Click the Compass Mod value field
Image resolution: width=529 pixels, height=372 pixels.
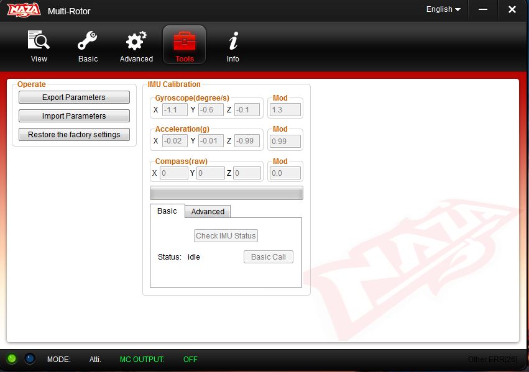(x=285, y=173)
